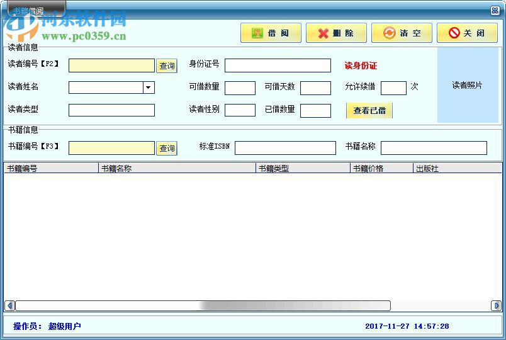
Task: Click 查询 next to book number
Action: 167,148
